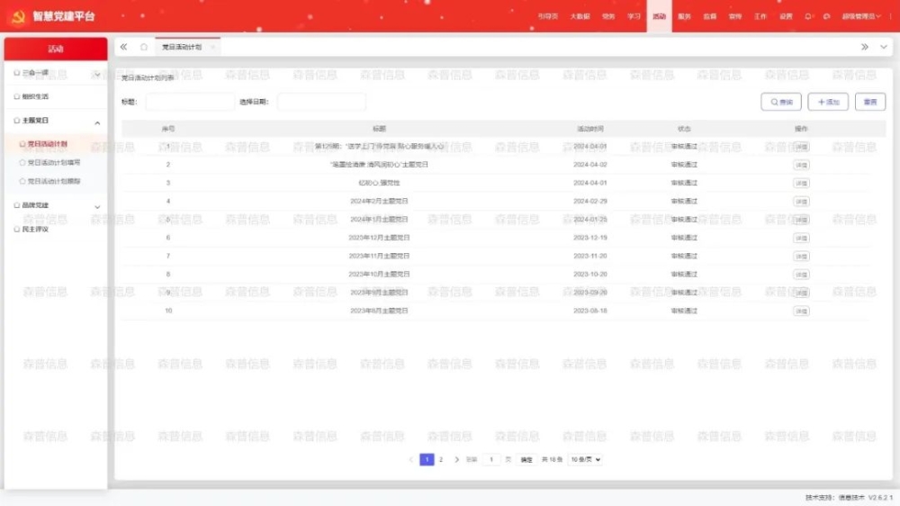The width and height of the screenshot is (900, 506).
Task: Open the 超级管理员 user dropdown
Action: [x=861, y=16]
